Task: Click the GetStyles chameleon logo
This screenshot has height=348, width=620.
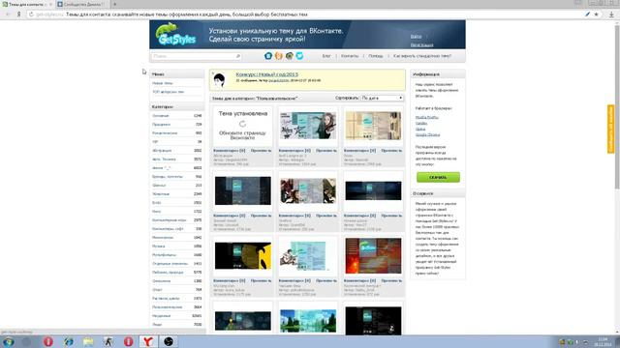Action: [176, 35]
